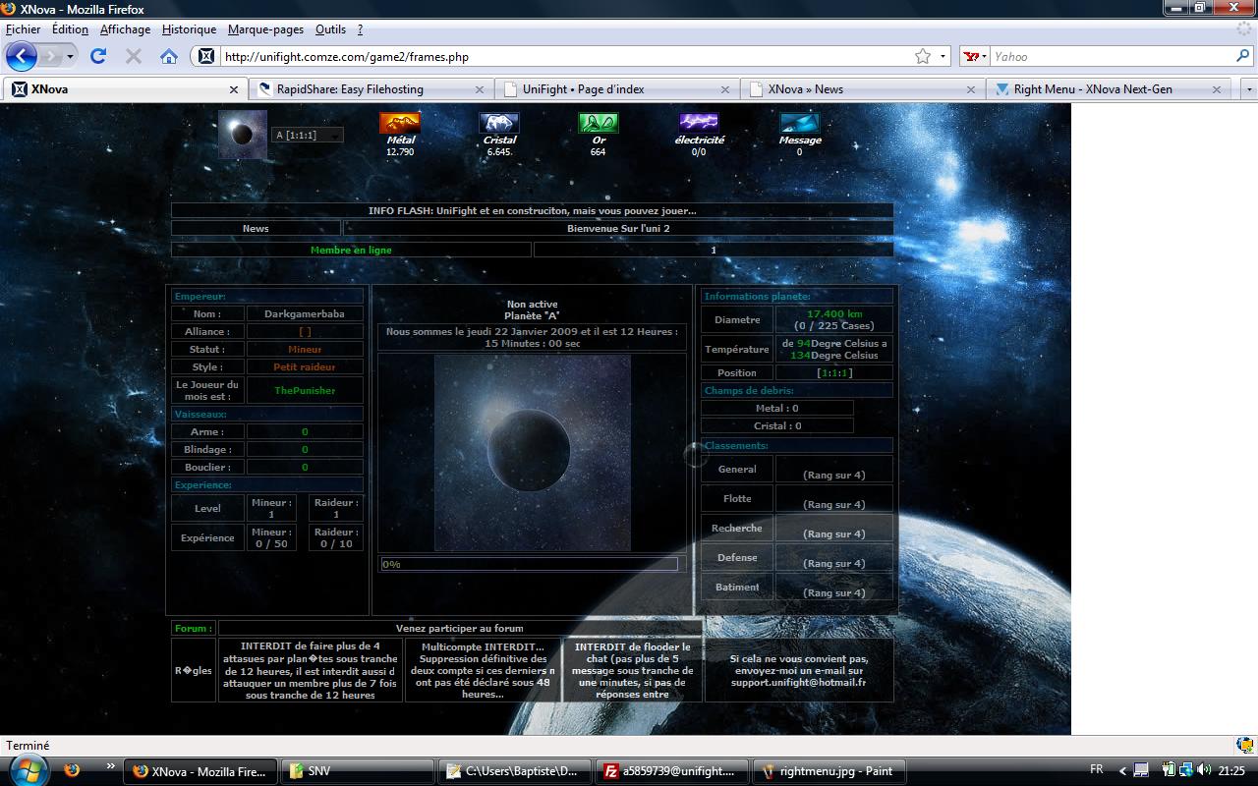
Task: Click into the Yahoo search box
Action: (1112, 56)
